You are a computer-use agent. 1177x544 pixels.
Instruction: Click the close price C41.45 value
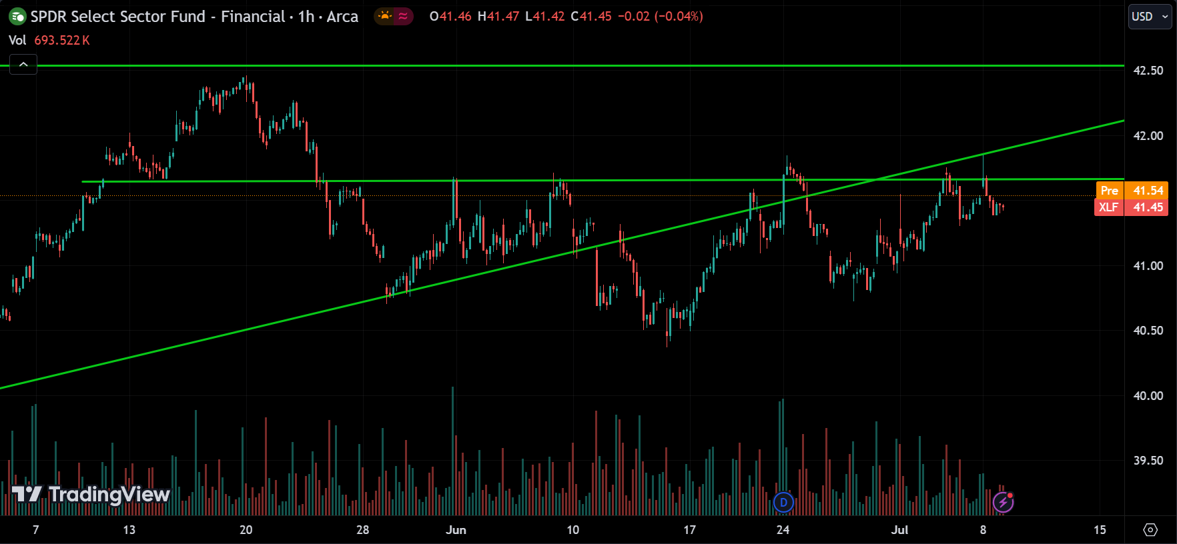pos(591,17)
